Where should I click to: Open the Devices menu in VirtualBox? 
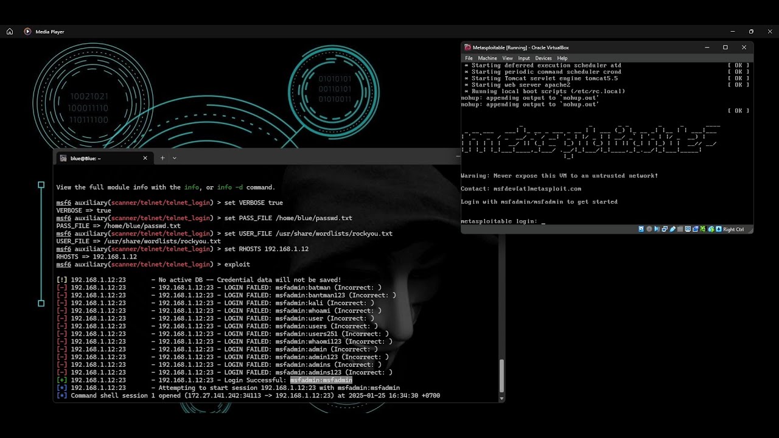pos(543,58)
